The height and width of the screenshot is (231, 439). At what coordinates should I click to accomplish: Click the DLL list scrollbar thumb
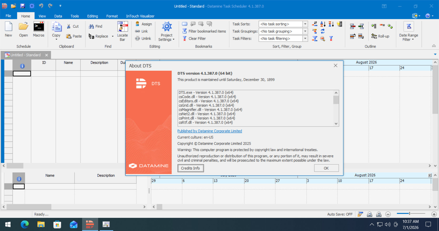coord(336,100)
